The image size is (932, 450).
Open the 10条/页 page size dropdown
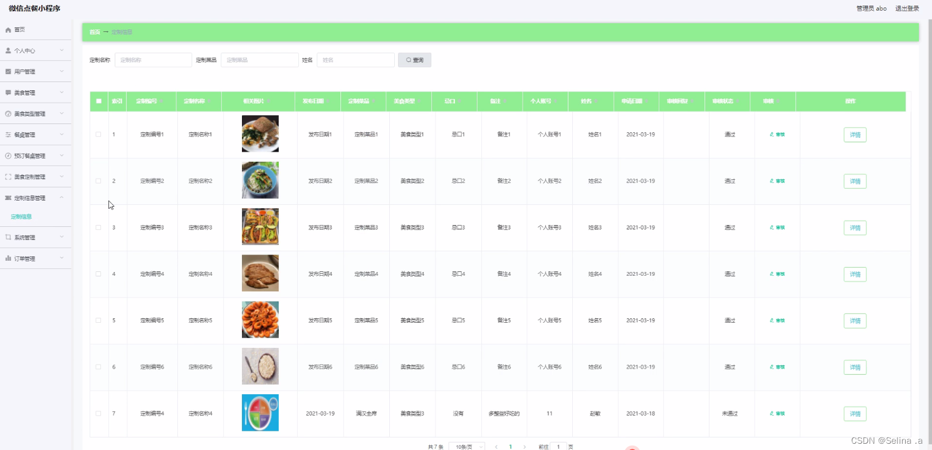click(x=465, y=446)
